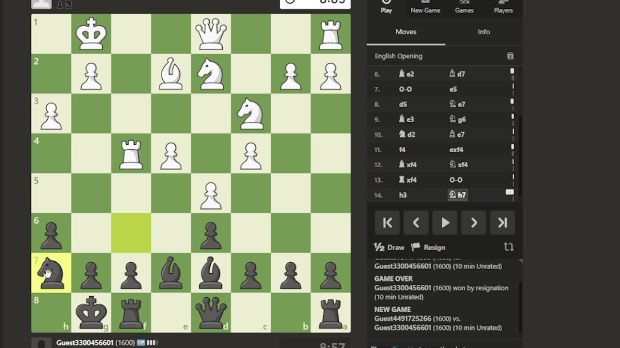
Task: Go to white's move 8 d5
Action: point(403,104)
